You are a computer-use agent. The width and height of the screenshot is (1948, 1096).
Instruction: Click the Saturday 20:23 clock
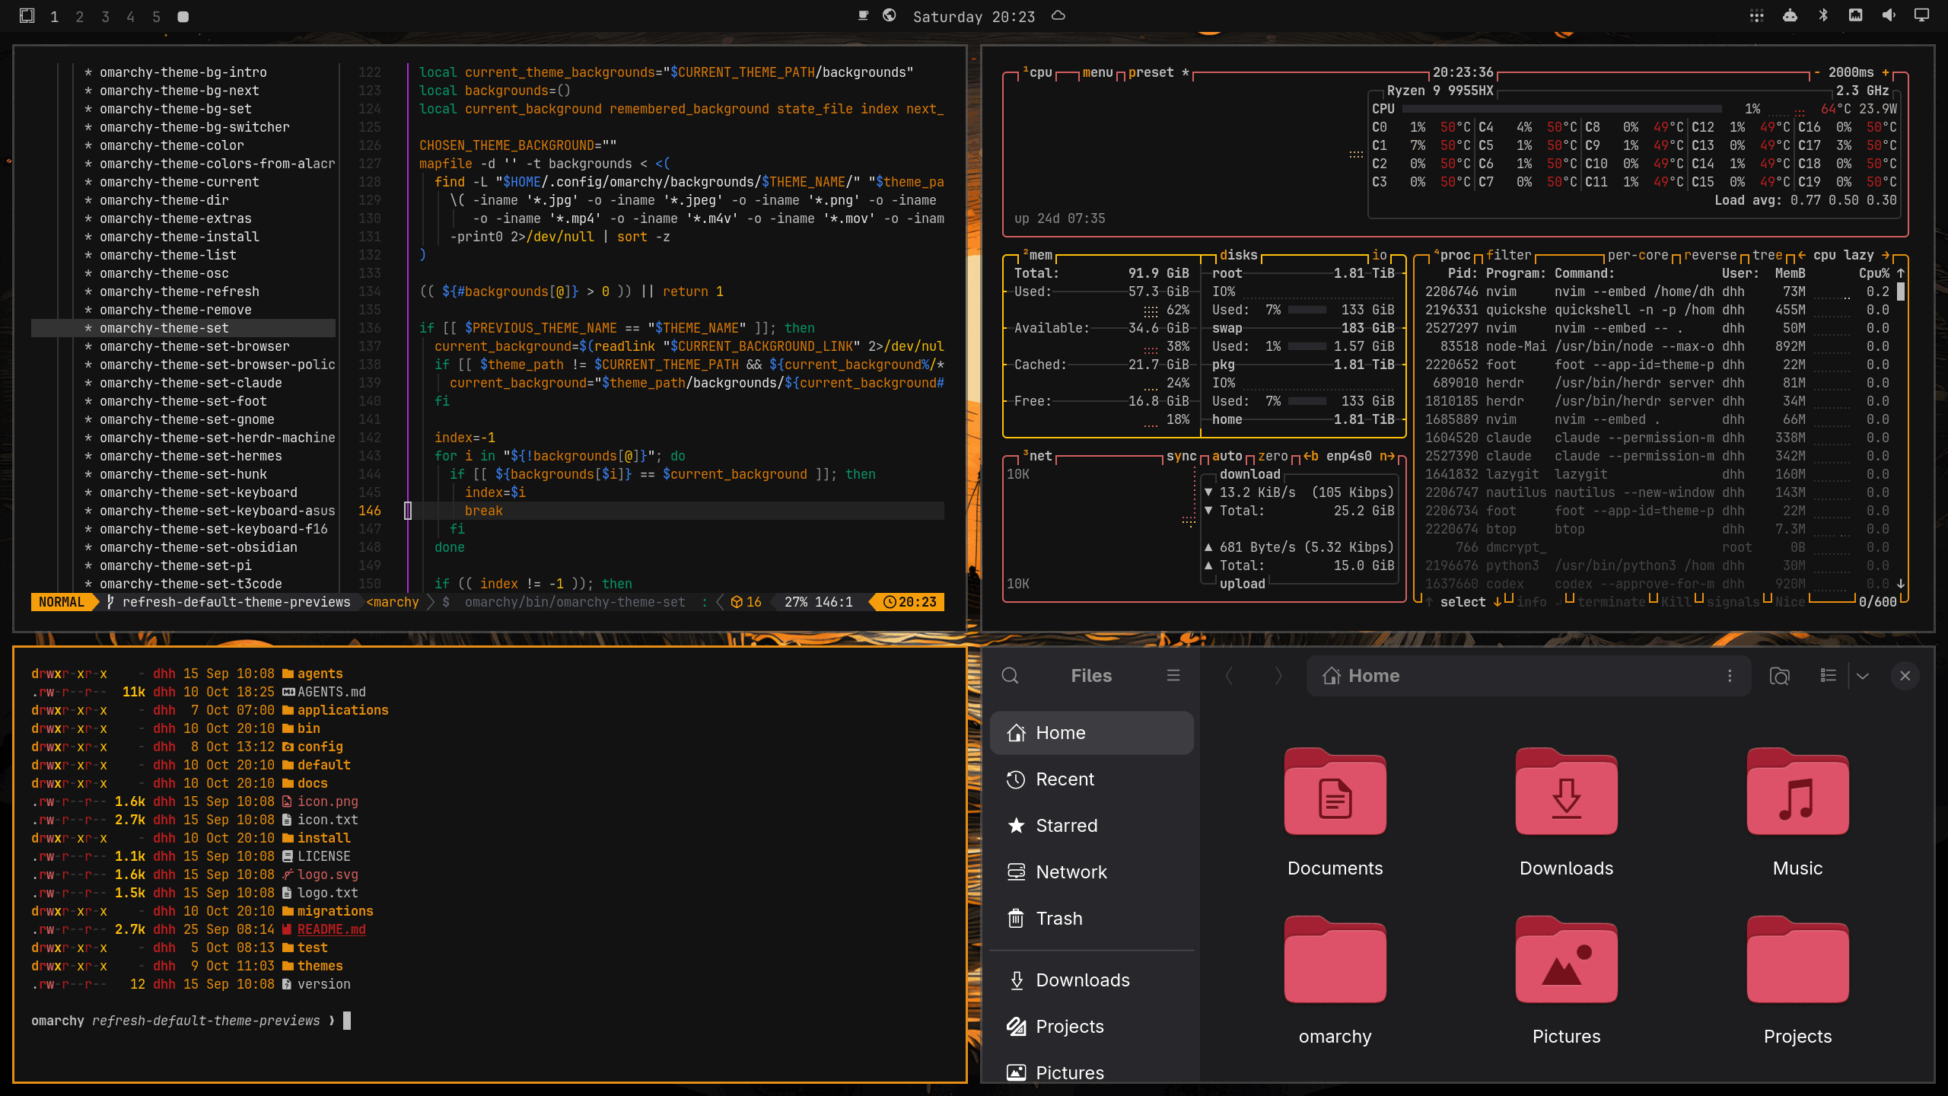click(974, 17)
